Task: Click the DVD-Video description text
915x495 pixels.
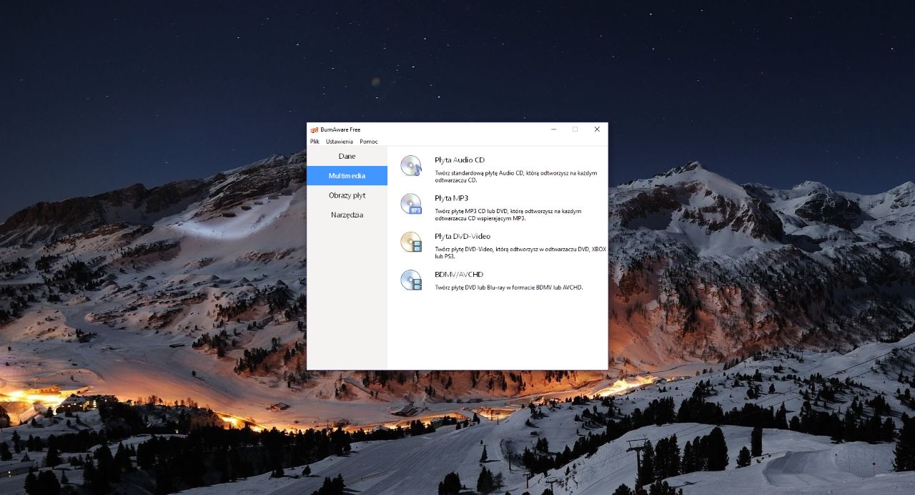Action: coord(520,252)
